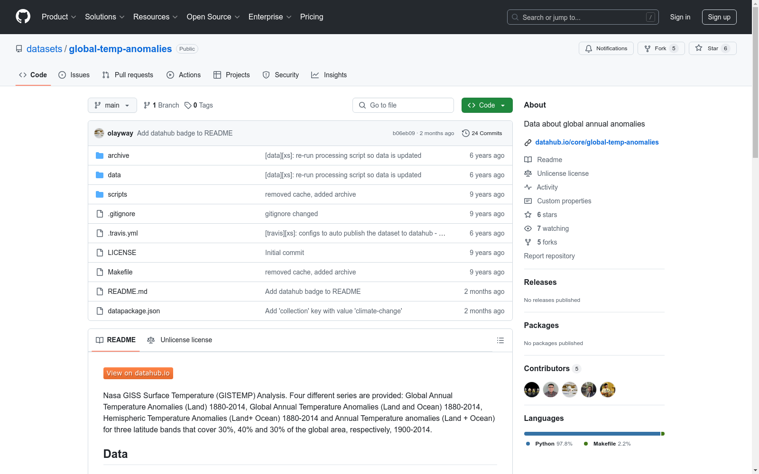Viewport: 759px width, 474px height.
Task: Open the main branch selector dropdown
Action: (x=112, y=105)
